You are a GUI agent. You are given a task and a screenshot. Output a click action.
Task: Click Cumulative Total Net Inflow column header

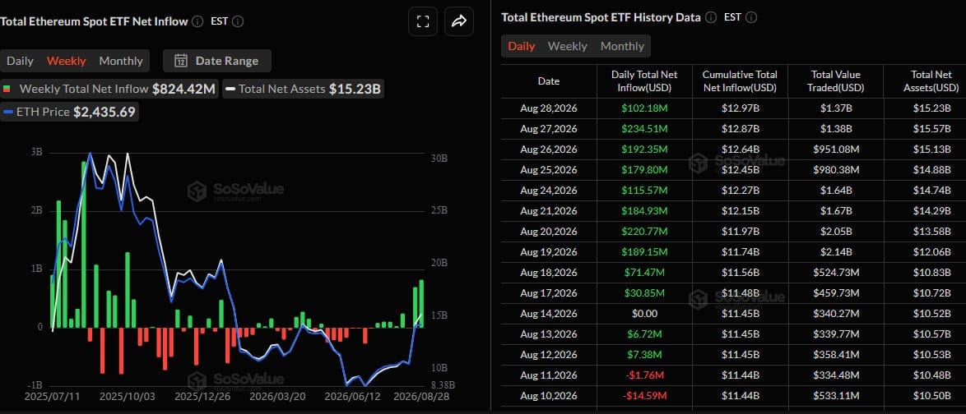tap(739, 81)
